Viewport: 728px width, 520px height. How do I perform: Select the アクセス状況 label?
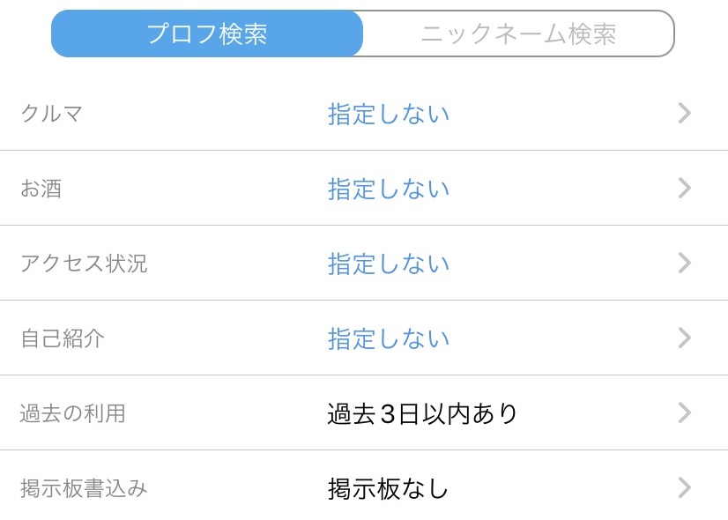(84, 264)
